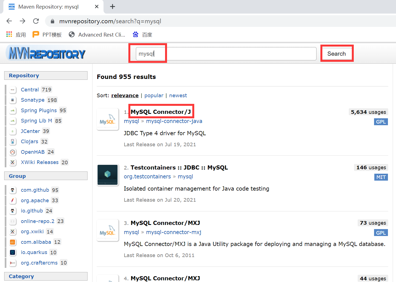Click the 44 usages link
396x282 pixels.
click(x=373, y=278)
